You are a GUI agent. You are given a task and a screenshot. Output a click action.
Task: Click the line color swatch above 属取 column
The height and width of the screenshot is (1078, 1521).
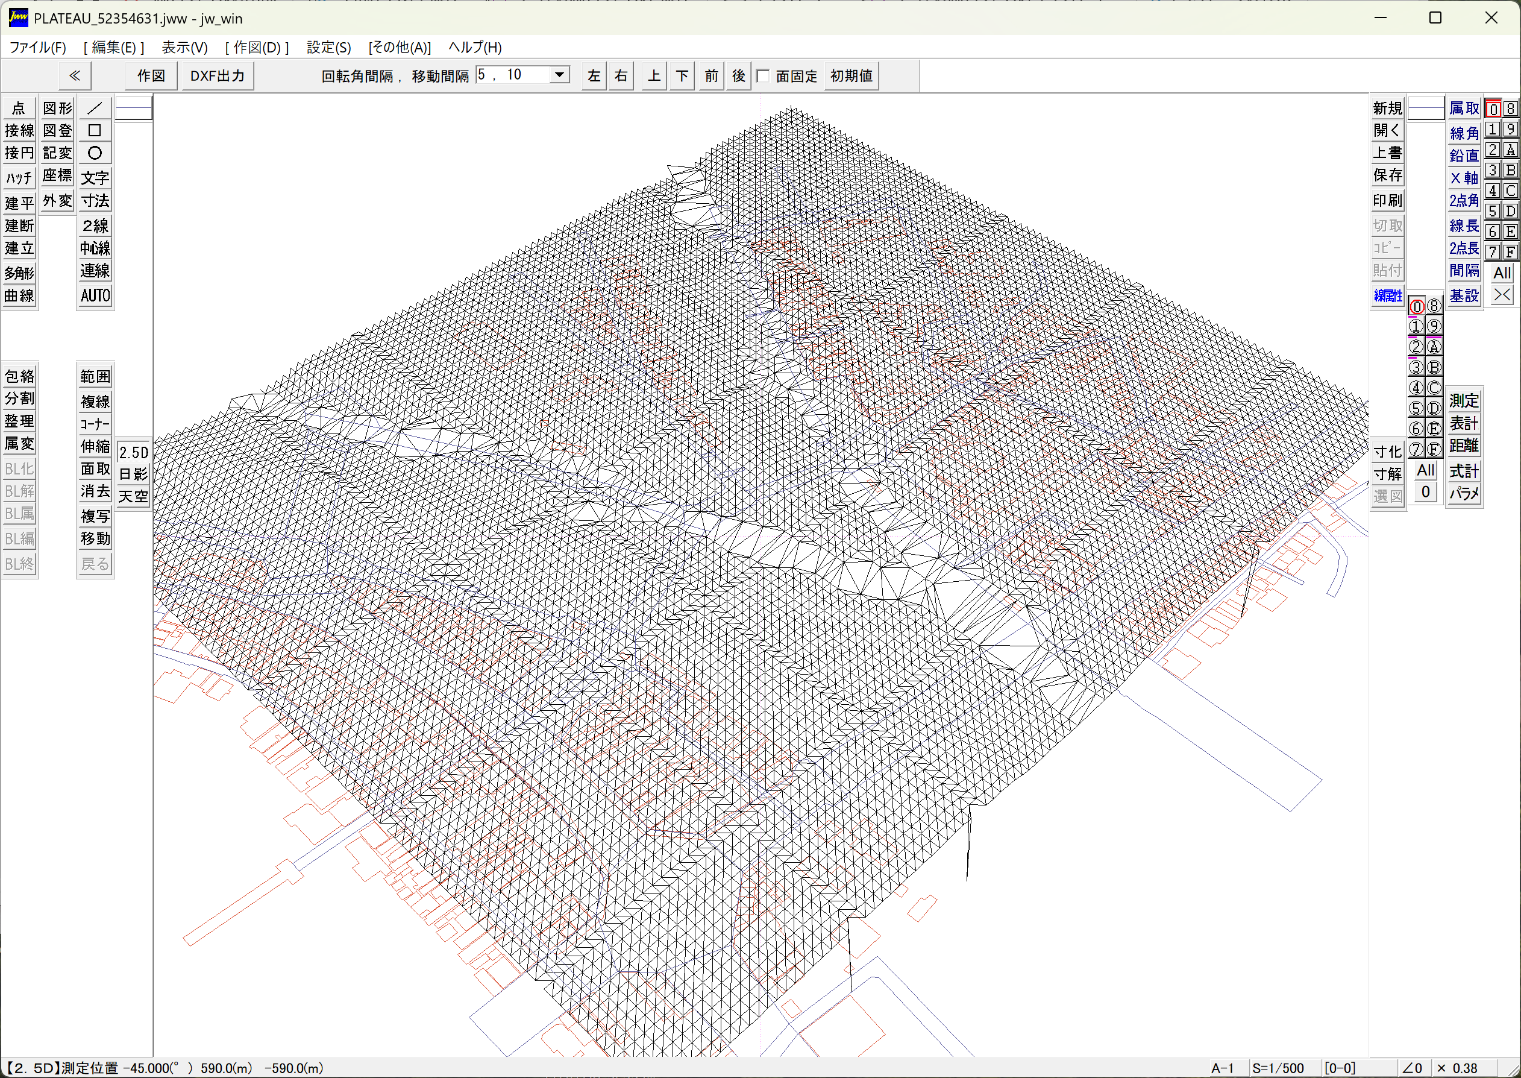pos(1426,108)
